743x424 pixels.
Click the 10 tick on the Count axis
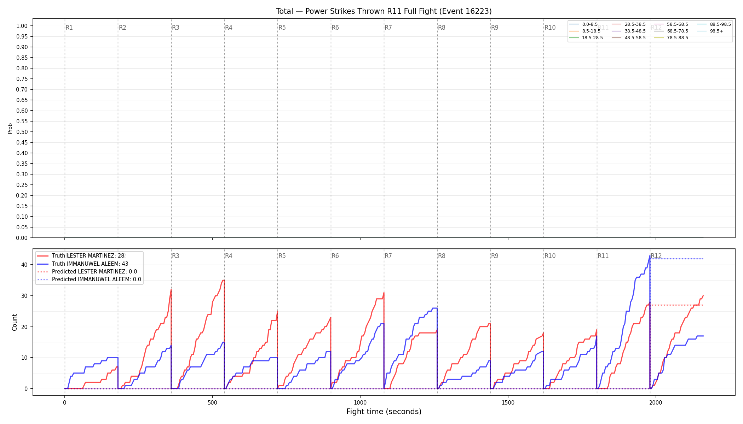click(x=25, y=358)
